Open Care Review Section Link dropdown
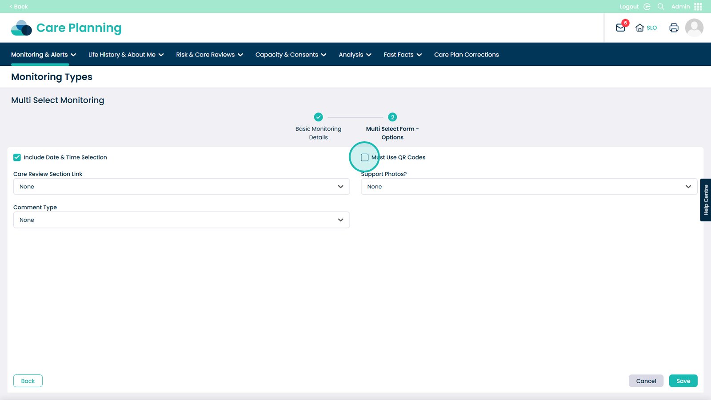Screen dimensions: 711x400 (x=181, y=187)
